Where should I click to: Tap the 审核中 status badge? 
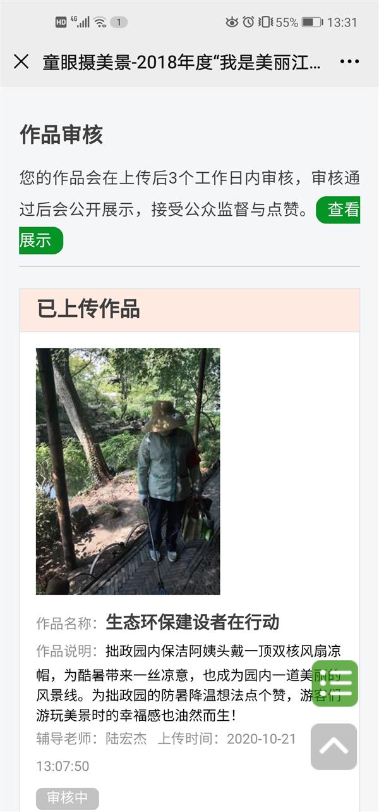tap(68, 798)
